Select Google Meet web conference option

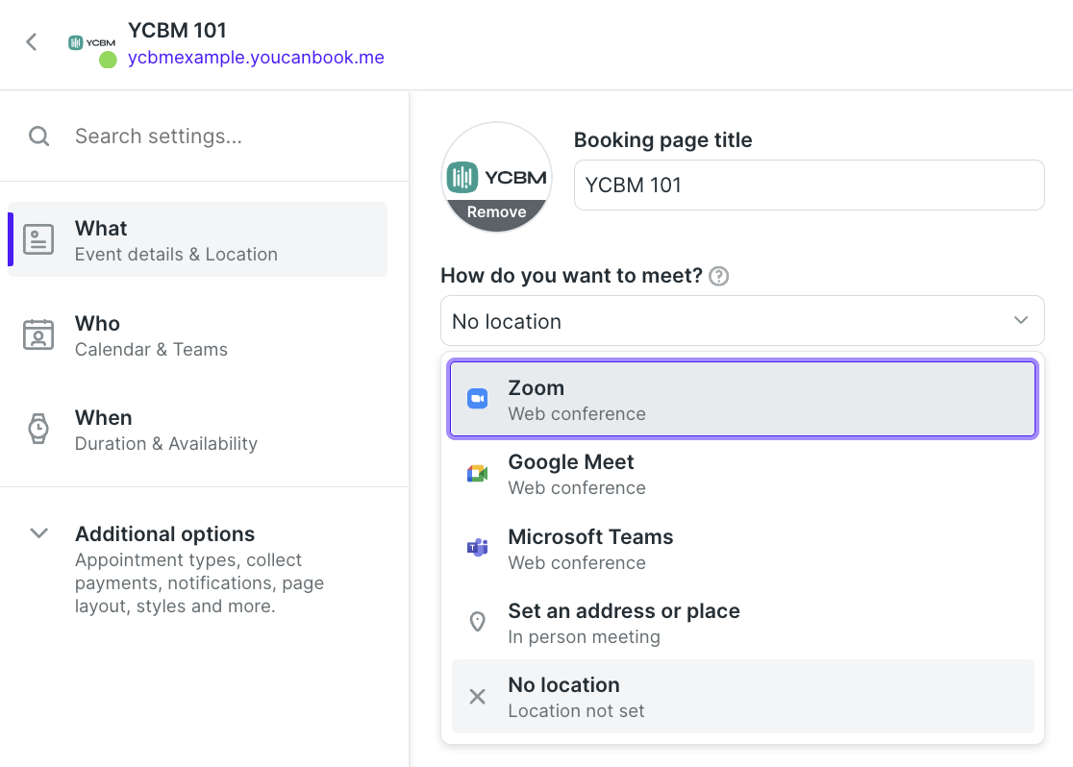(742, 474)
